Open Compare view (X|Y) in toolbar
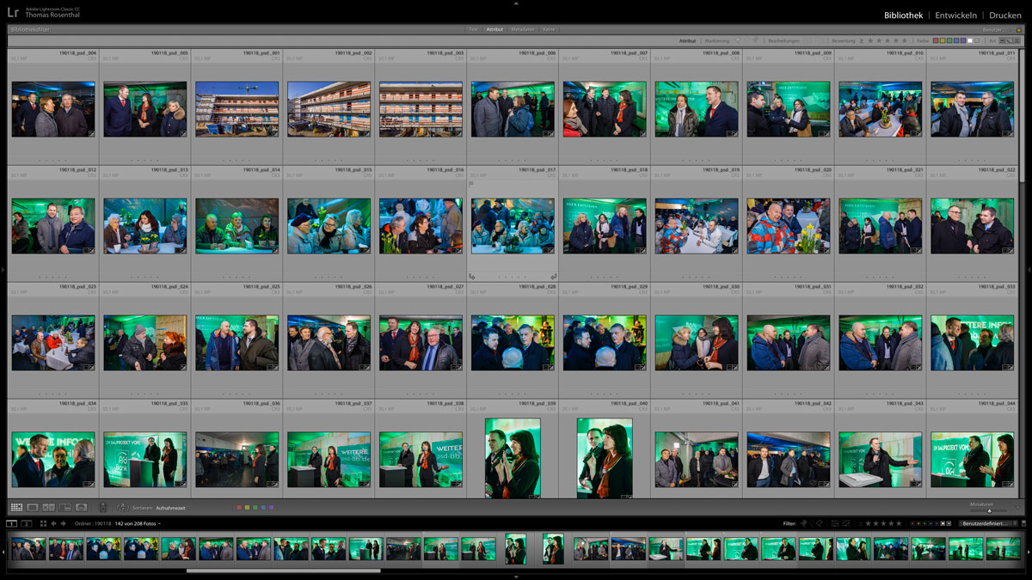1032x580 pixels. pyautogui.click(x=49, y=508)
